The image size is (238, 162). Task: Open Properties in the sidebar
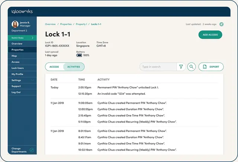tap(17, 50)
